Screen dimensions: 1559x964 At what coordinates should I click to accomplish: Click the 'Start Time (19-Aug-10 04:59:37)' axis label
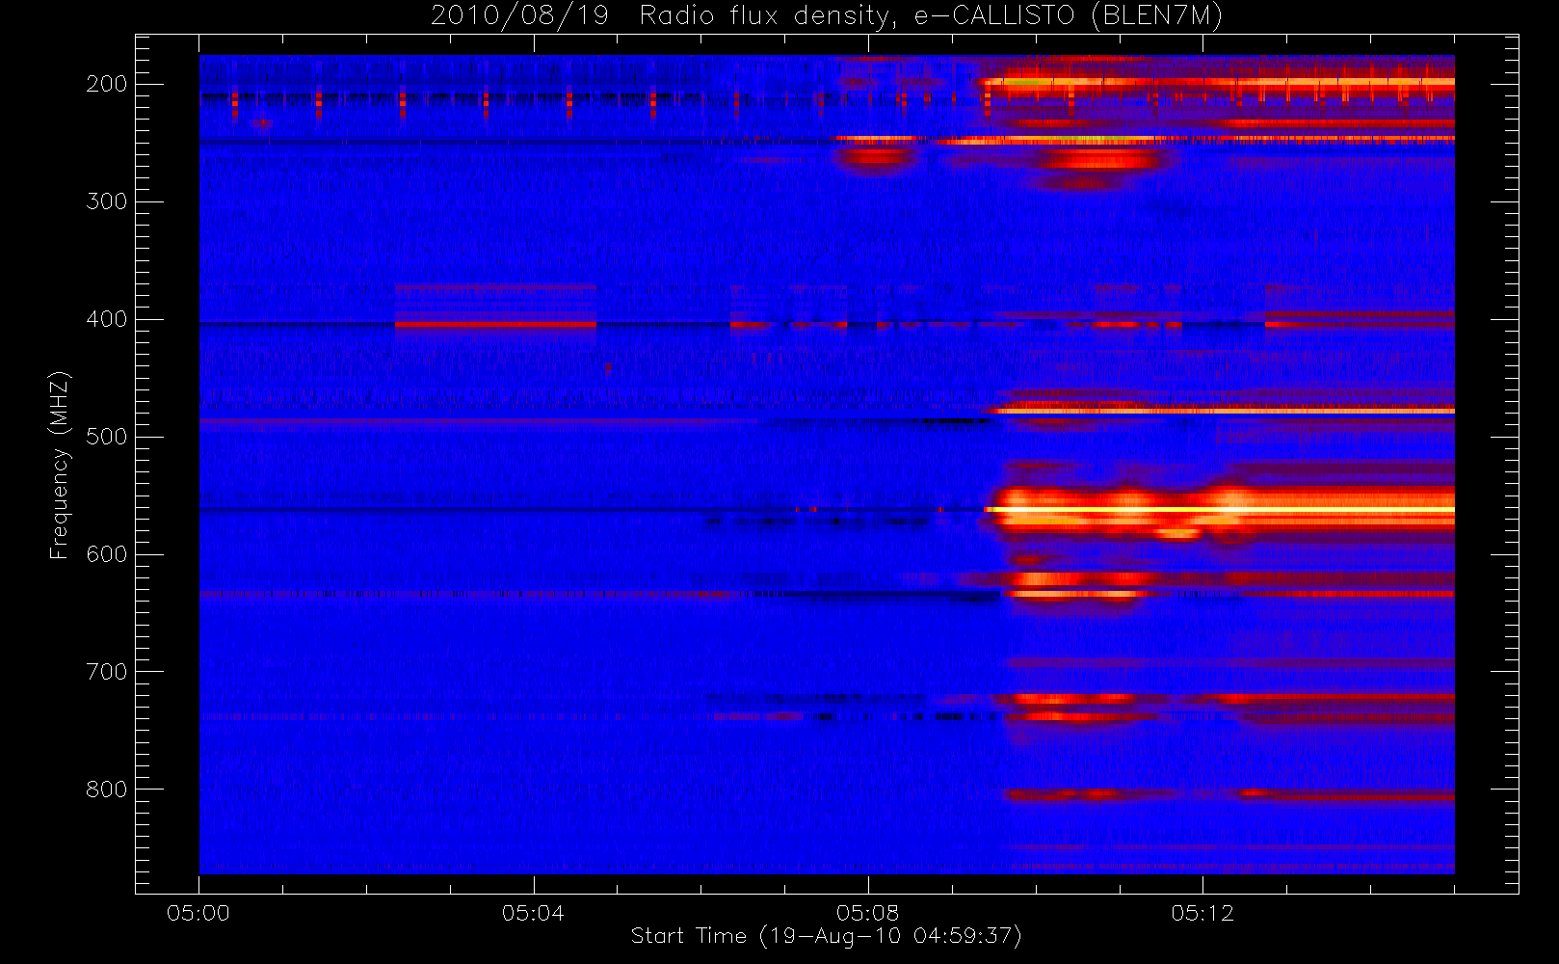tap(826, 936)
